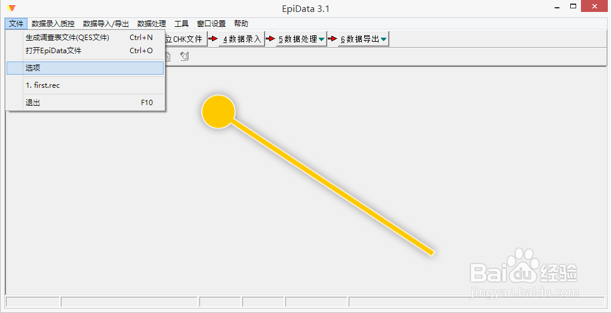Image resolution: width=612 pixels, height=313 pixels.
Task: Open the 数据处理 menu in menu bar
Action: [152, 23]
